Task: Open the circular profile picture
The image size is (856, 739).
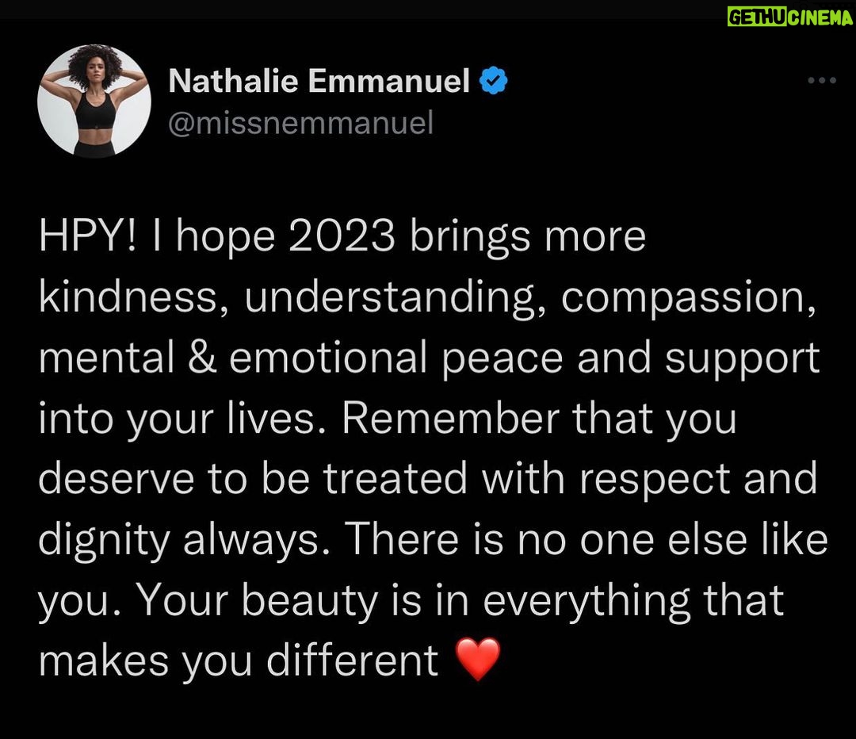Action: 94,101
